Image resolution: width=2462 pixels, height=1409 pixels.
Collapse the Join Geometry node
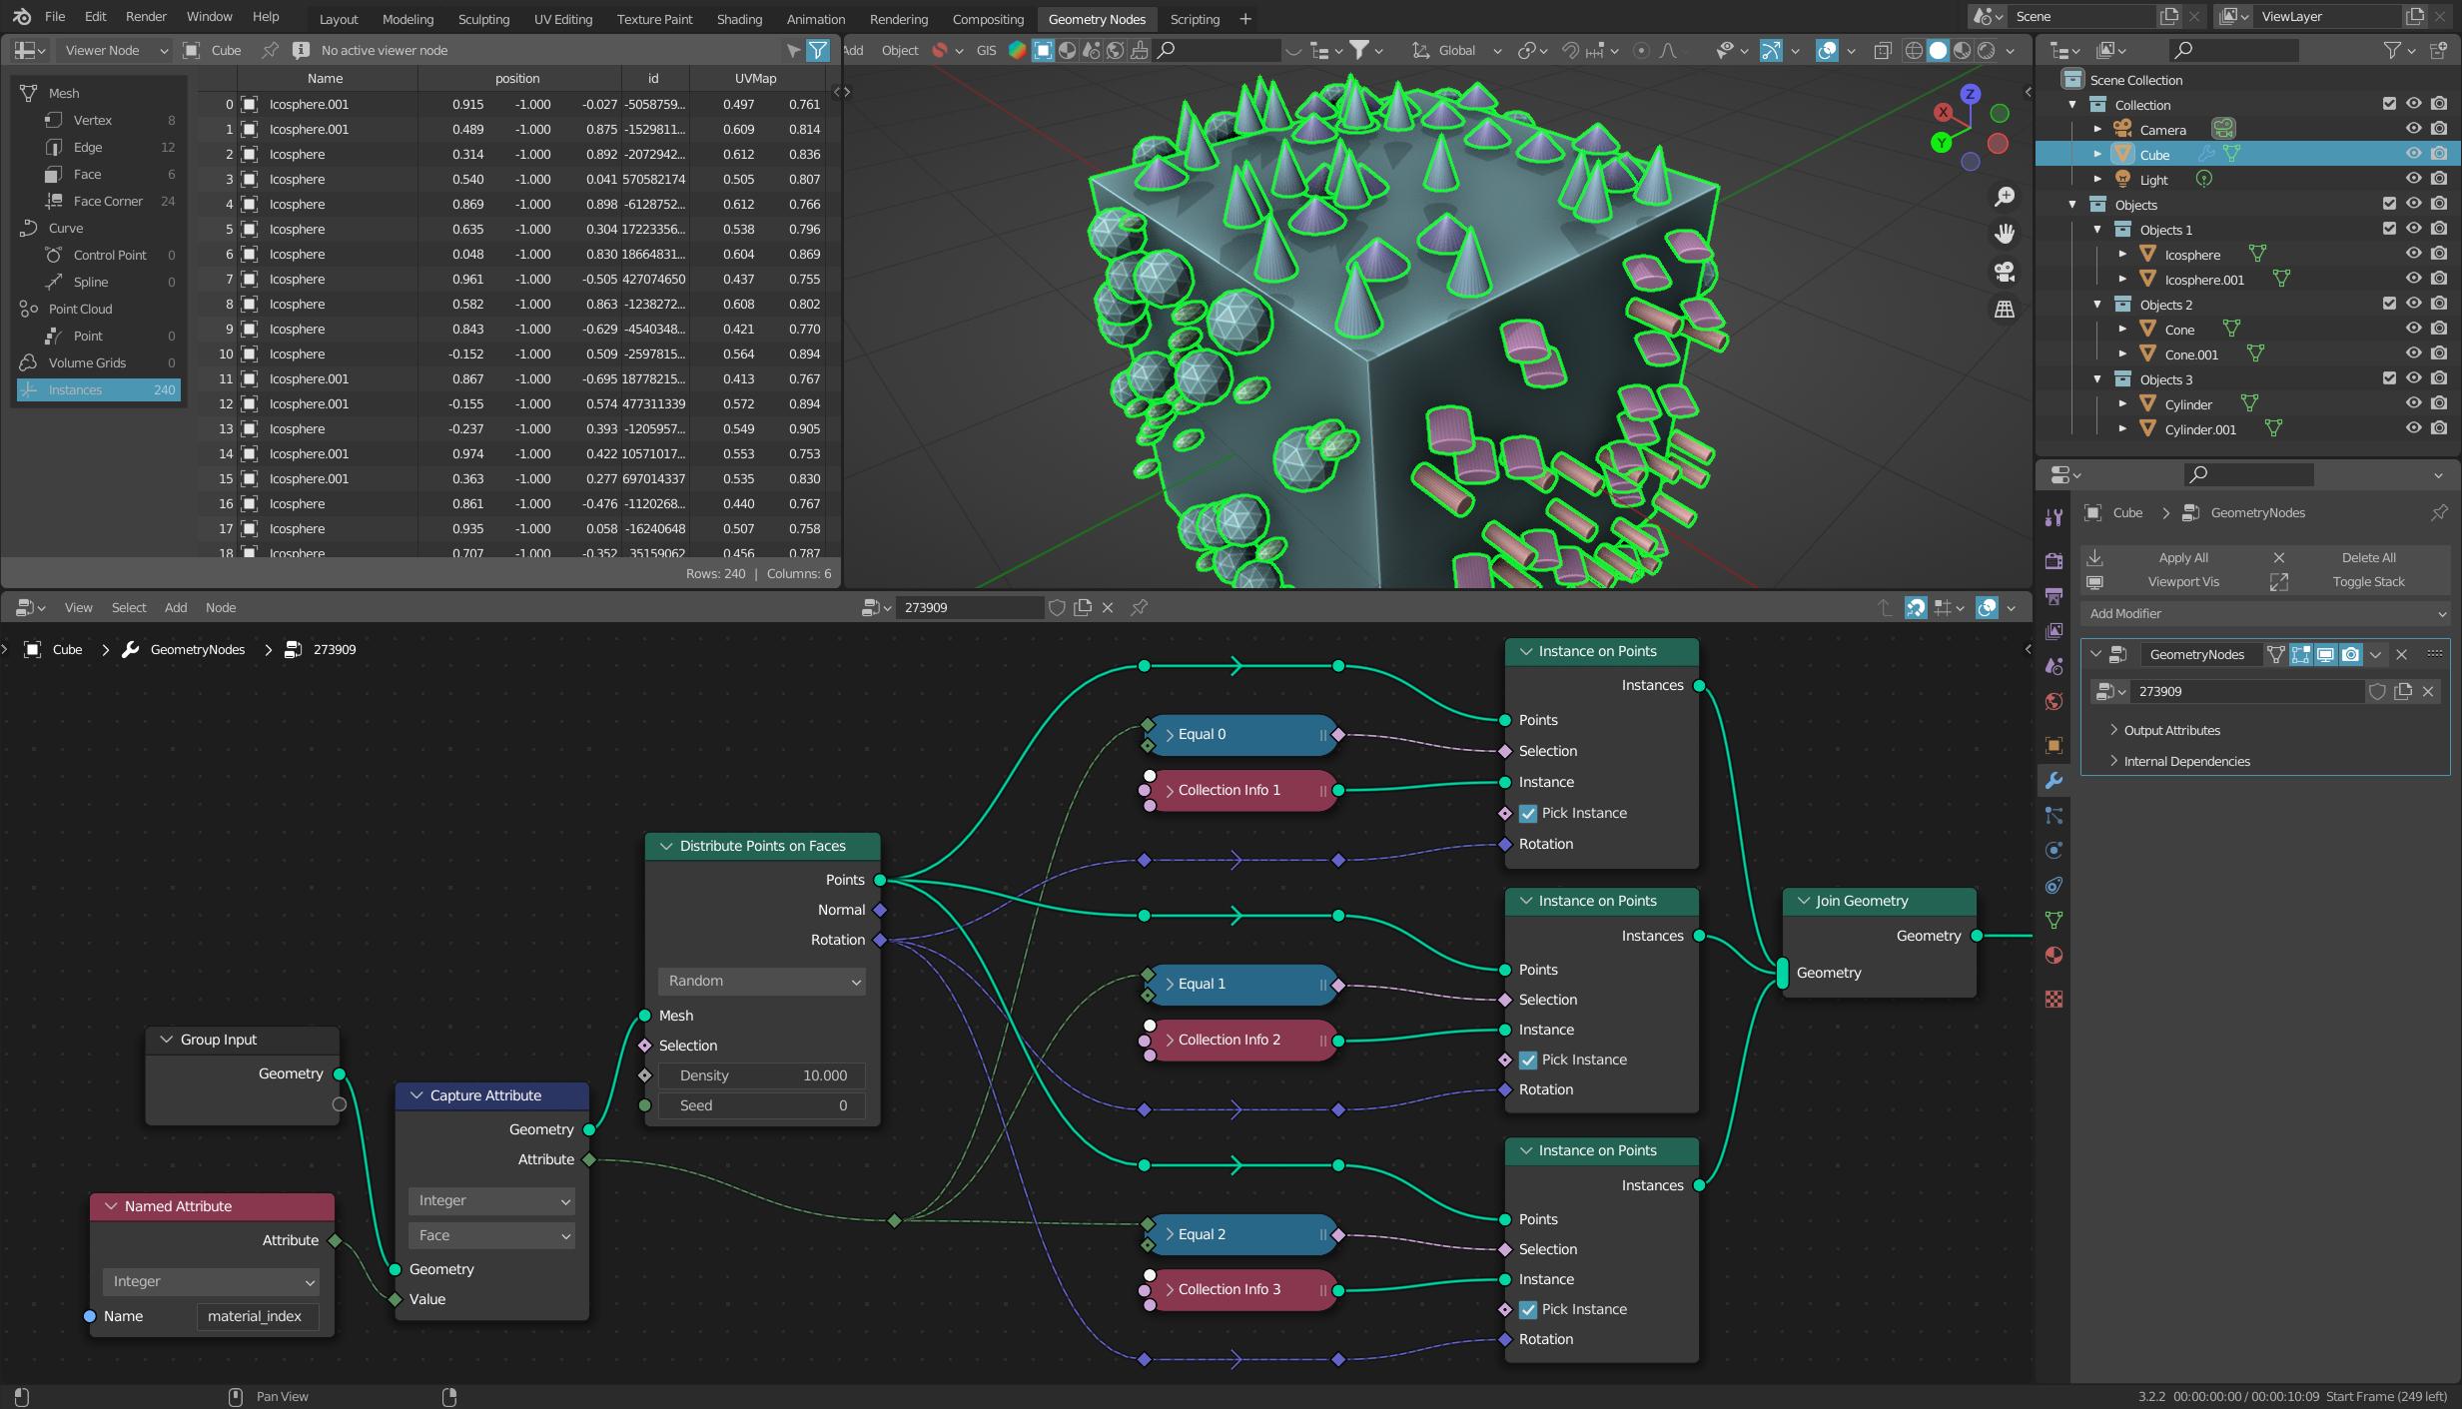[1804, 901]
